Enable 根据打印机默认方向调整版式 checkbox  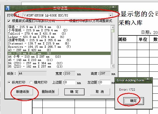click(66, 21)
